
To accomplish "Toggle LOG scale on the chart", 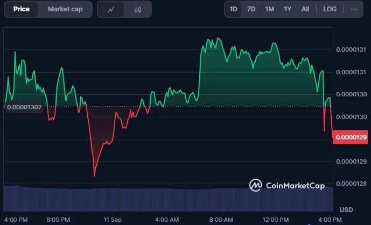I will click(x=330, y=9).
